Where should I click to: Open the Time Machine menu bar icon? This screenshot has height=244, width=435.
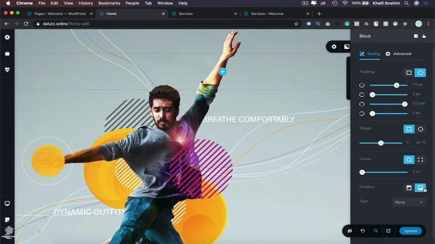tap(334, 3)
